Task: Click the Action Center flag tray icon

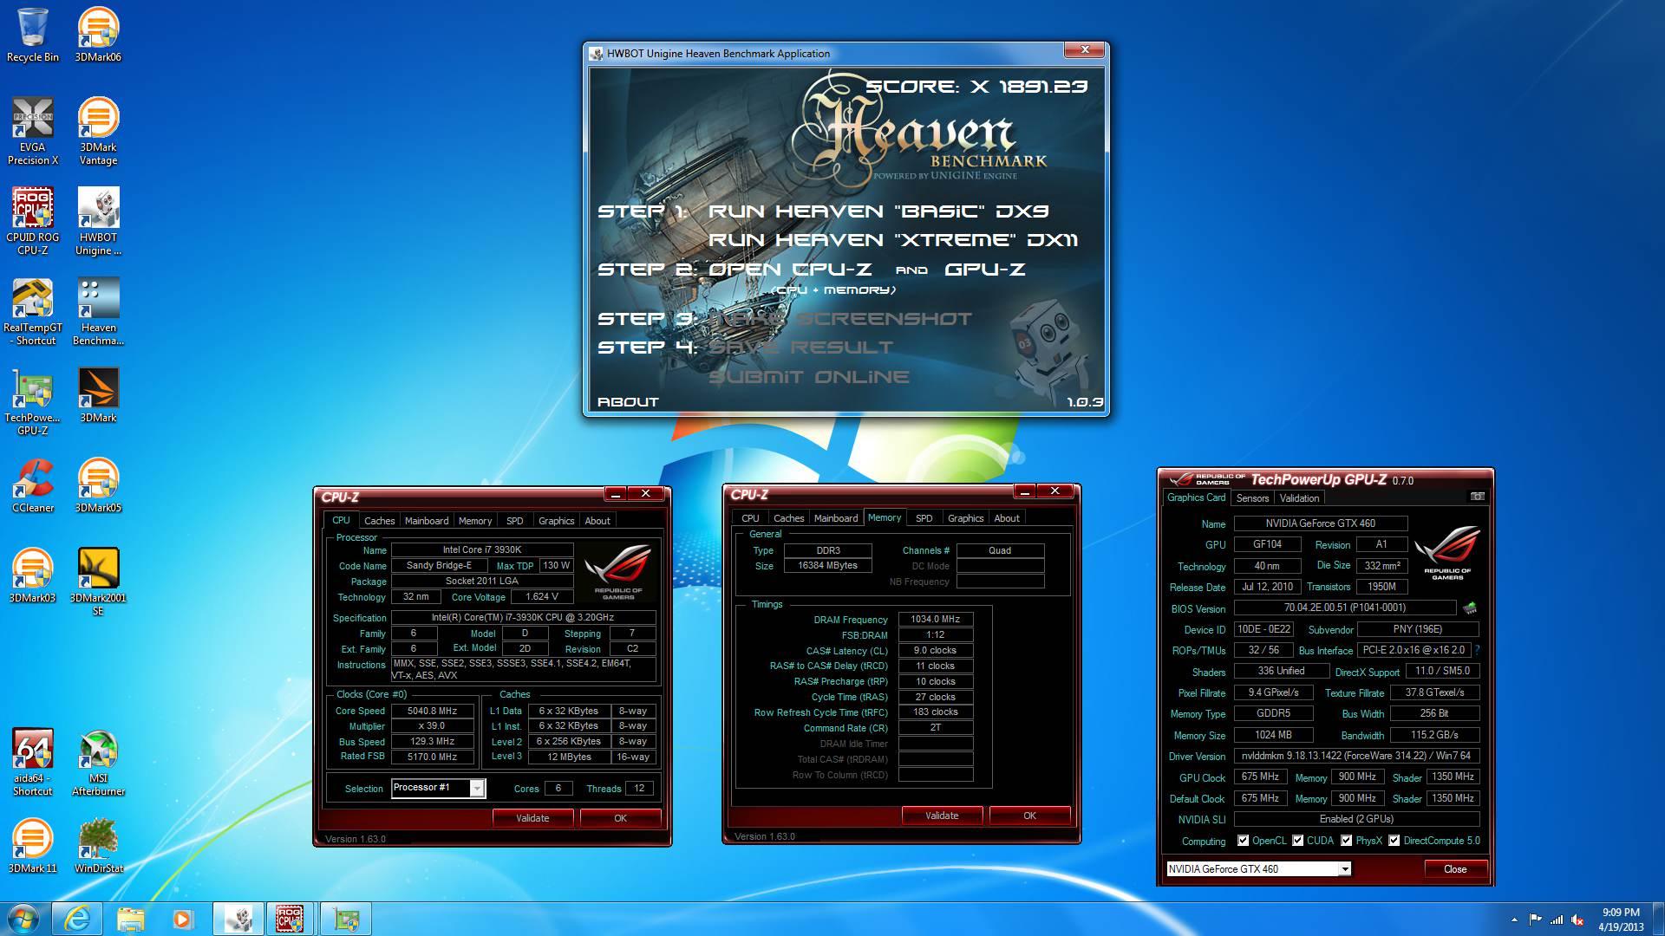Action: click(1535, 920)
